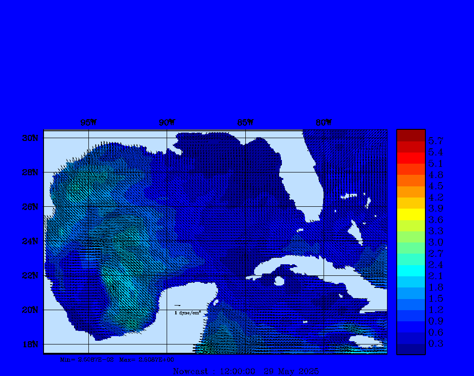
Task: Click the island of Cuba on map
Action: (315, 269)
